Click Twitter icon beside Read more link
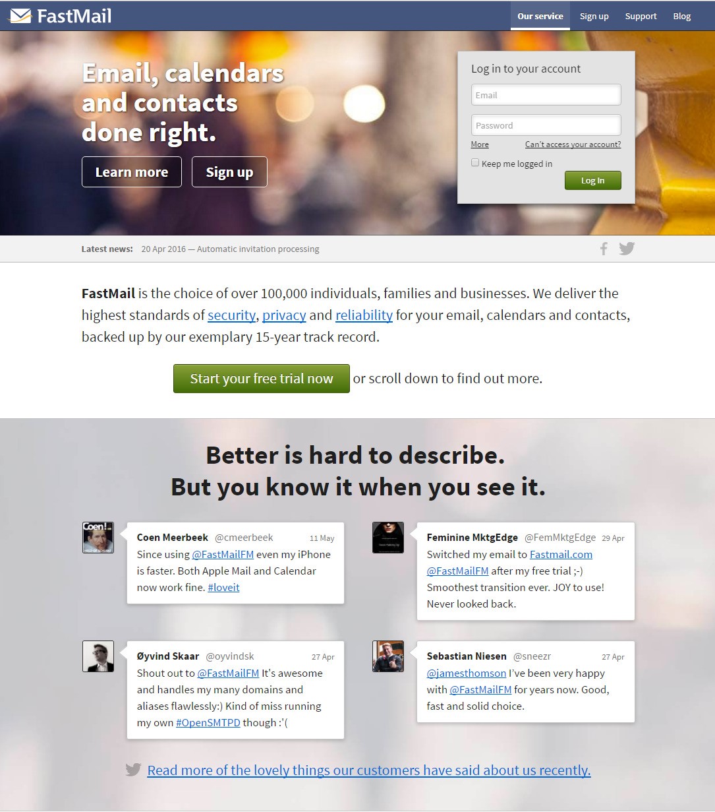715x812 pixels. point(134,770)
